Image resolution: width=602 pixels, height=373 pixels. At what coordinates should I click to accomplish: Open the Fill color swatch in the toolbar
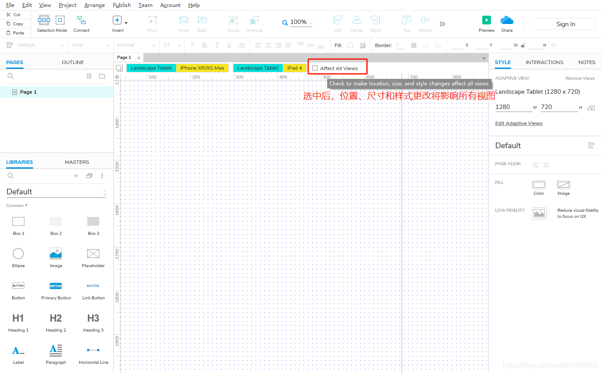(350, 45)
